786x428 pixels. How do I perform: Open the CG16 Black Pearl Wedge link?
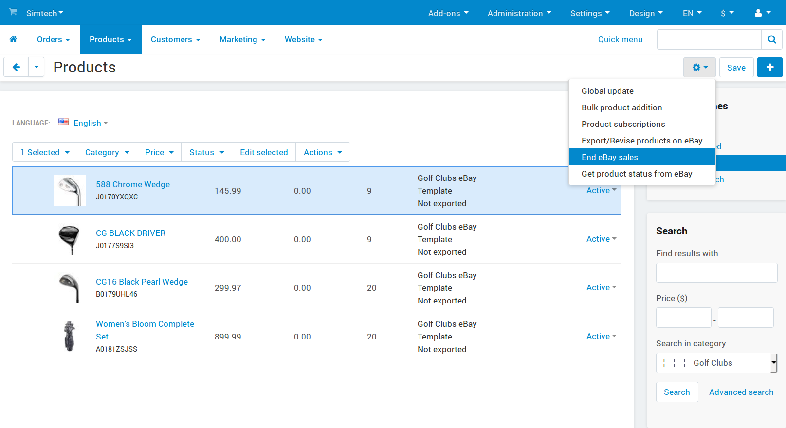click(x=142, y=282)
